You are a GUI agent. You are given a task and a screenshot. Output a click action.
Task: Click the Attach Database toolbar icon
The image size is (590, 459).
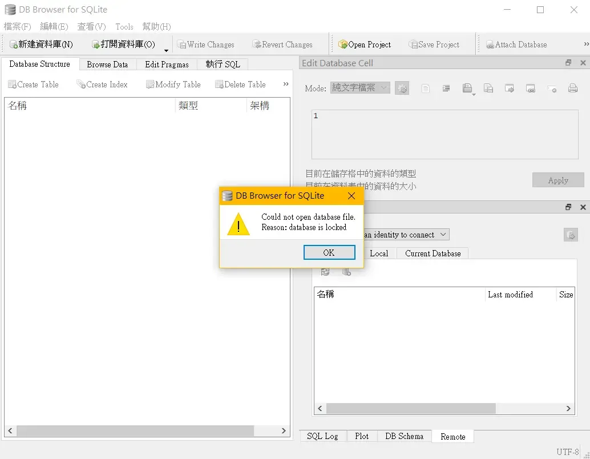tap(490, 45)
